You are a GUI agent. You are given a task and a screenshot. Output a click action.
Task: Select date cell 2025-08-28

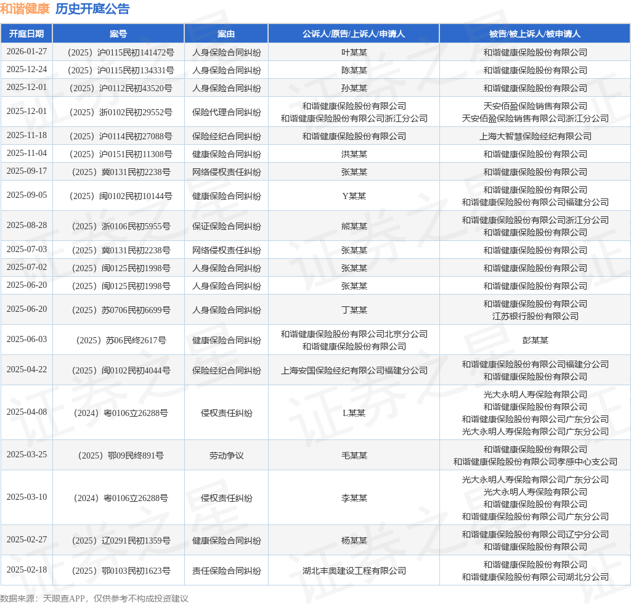coord(26,226)
